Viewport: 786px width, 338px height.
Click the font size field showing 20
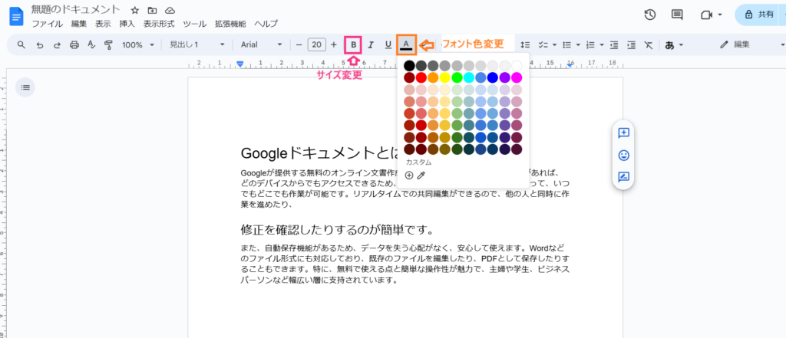[315, 45]
